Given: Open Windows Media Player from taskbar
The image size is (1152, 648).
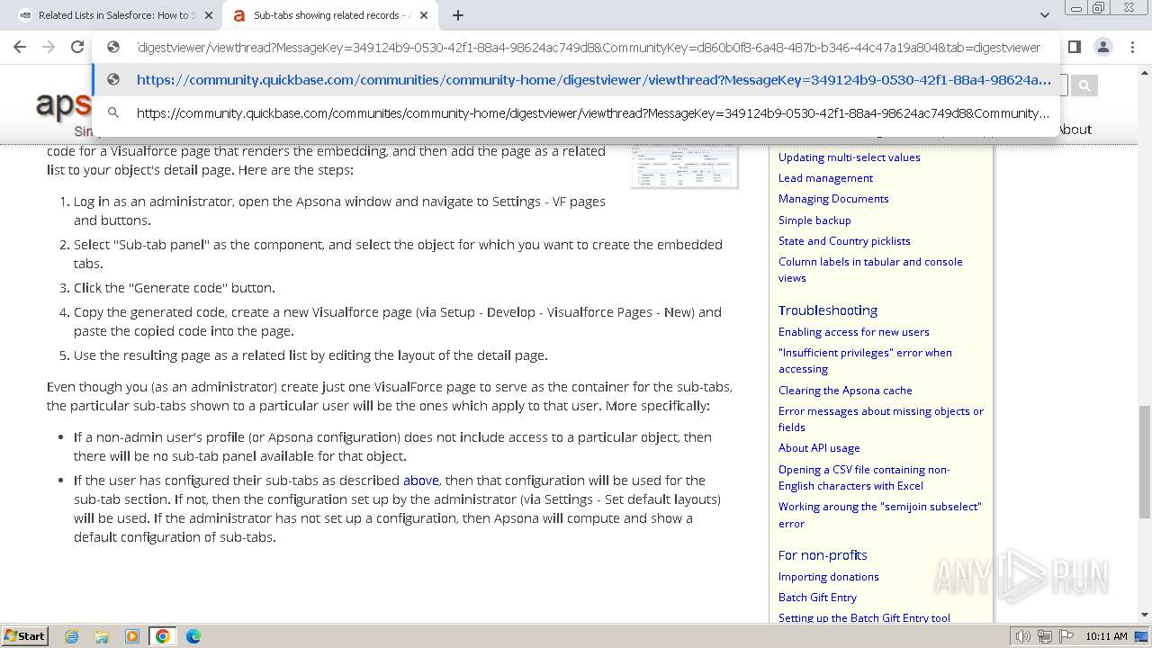Looking at the screenshot, I should 132,636.
